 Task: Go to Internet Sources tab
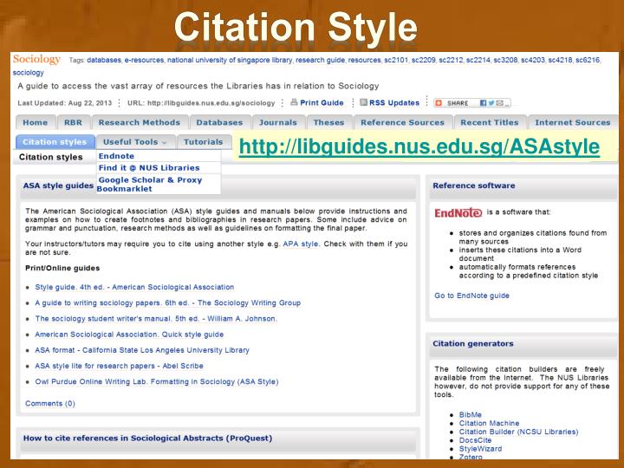pyautogui.click(x=573, y=122)
